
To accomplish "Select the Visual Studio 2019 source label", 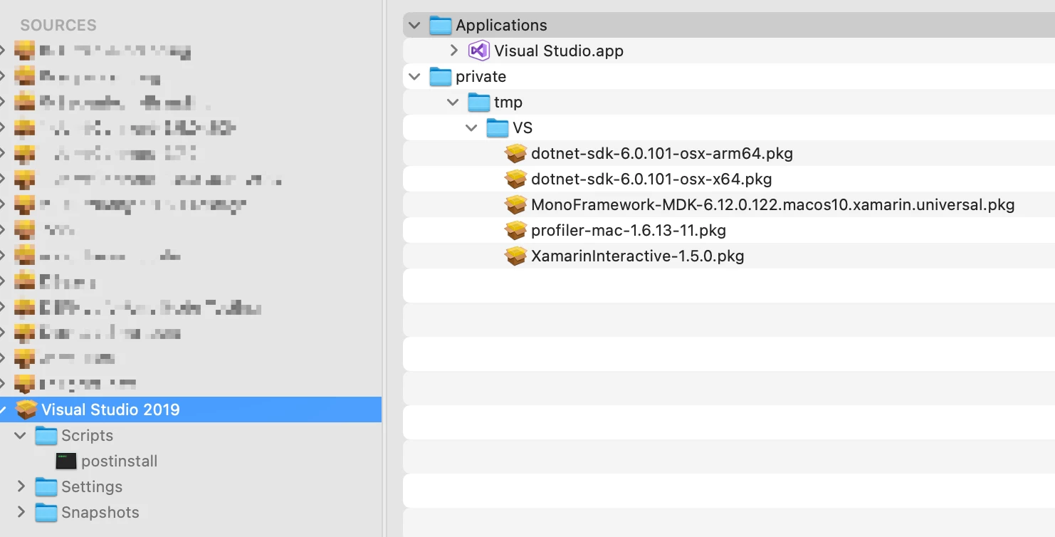I will tap(110, 410).
